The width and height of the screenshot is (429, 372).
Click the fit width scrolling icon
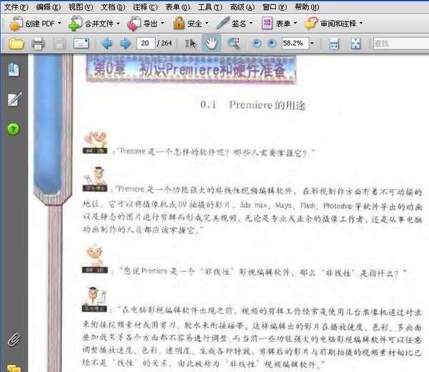(334, 44)
